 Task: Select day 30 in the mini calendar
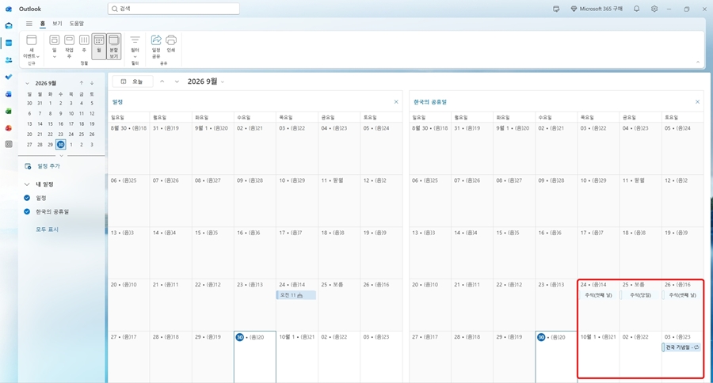click(60, 145)
